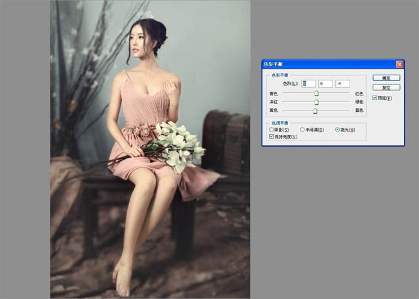Viewport: 419px width, 299px height.
Task: Toggle the 预览 (Preview) checkbox
Action: click(374, 97)
